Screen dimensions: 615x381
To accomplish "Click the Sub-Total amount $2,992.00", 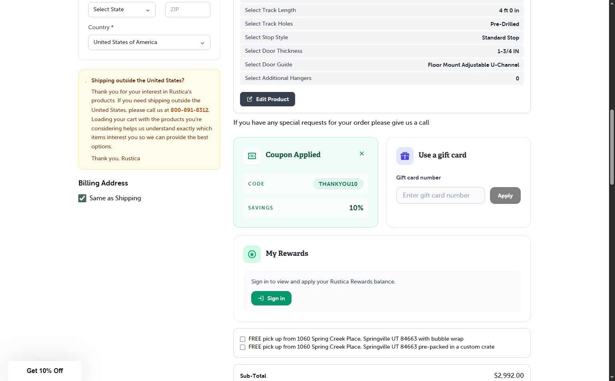I will click(x=509, y=376).
